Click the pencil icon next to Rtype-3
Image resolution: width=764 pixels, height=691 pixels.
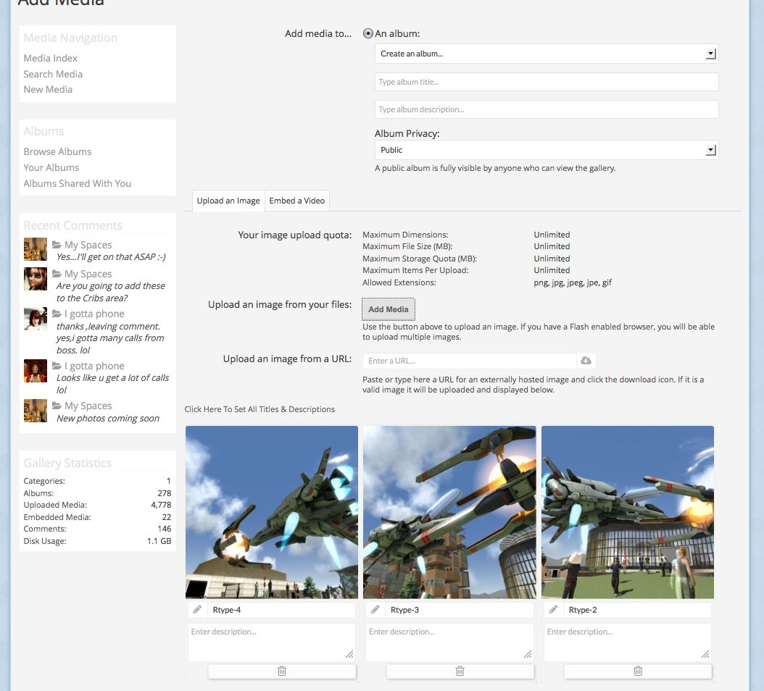[375, 610]
